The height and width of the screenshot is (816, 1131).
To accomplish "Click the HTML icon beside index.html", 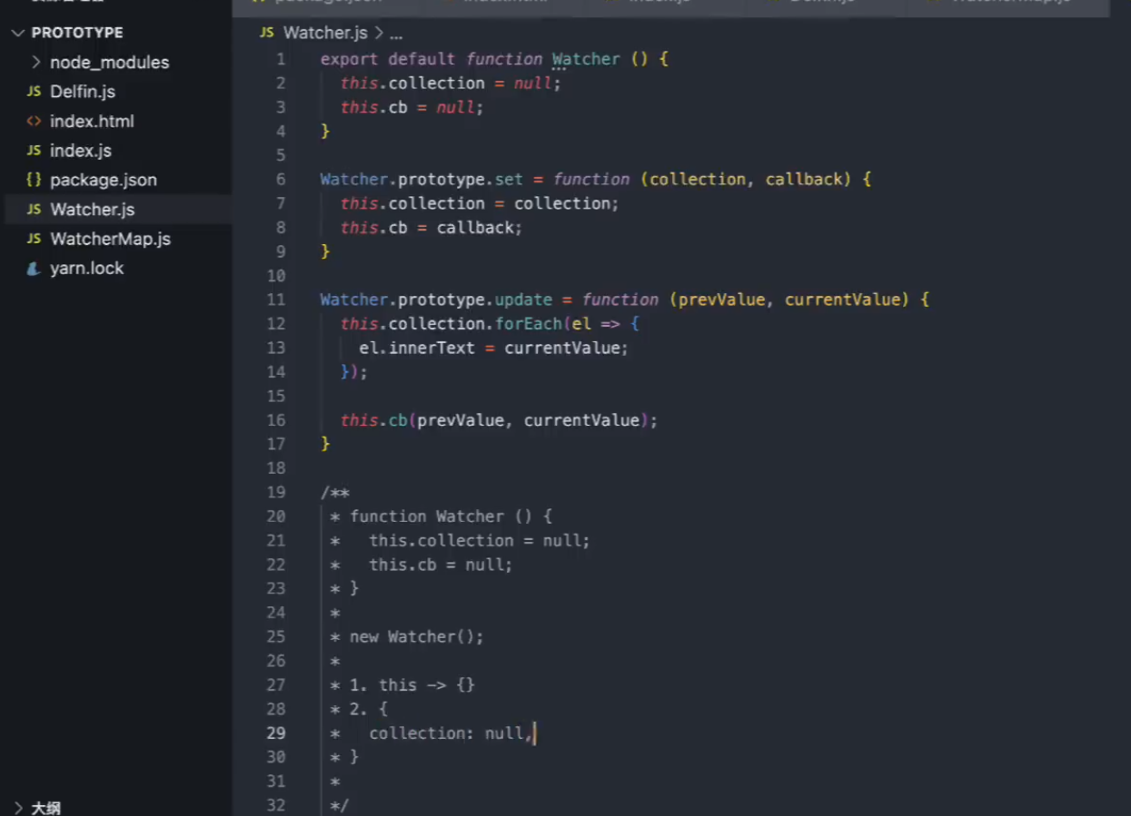I will (34, 121).
